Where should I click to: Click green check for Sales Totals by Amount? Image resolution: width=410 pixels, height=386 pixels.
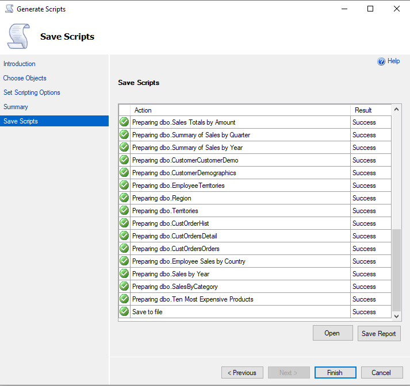(x=124, y=122)
